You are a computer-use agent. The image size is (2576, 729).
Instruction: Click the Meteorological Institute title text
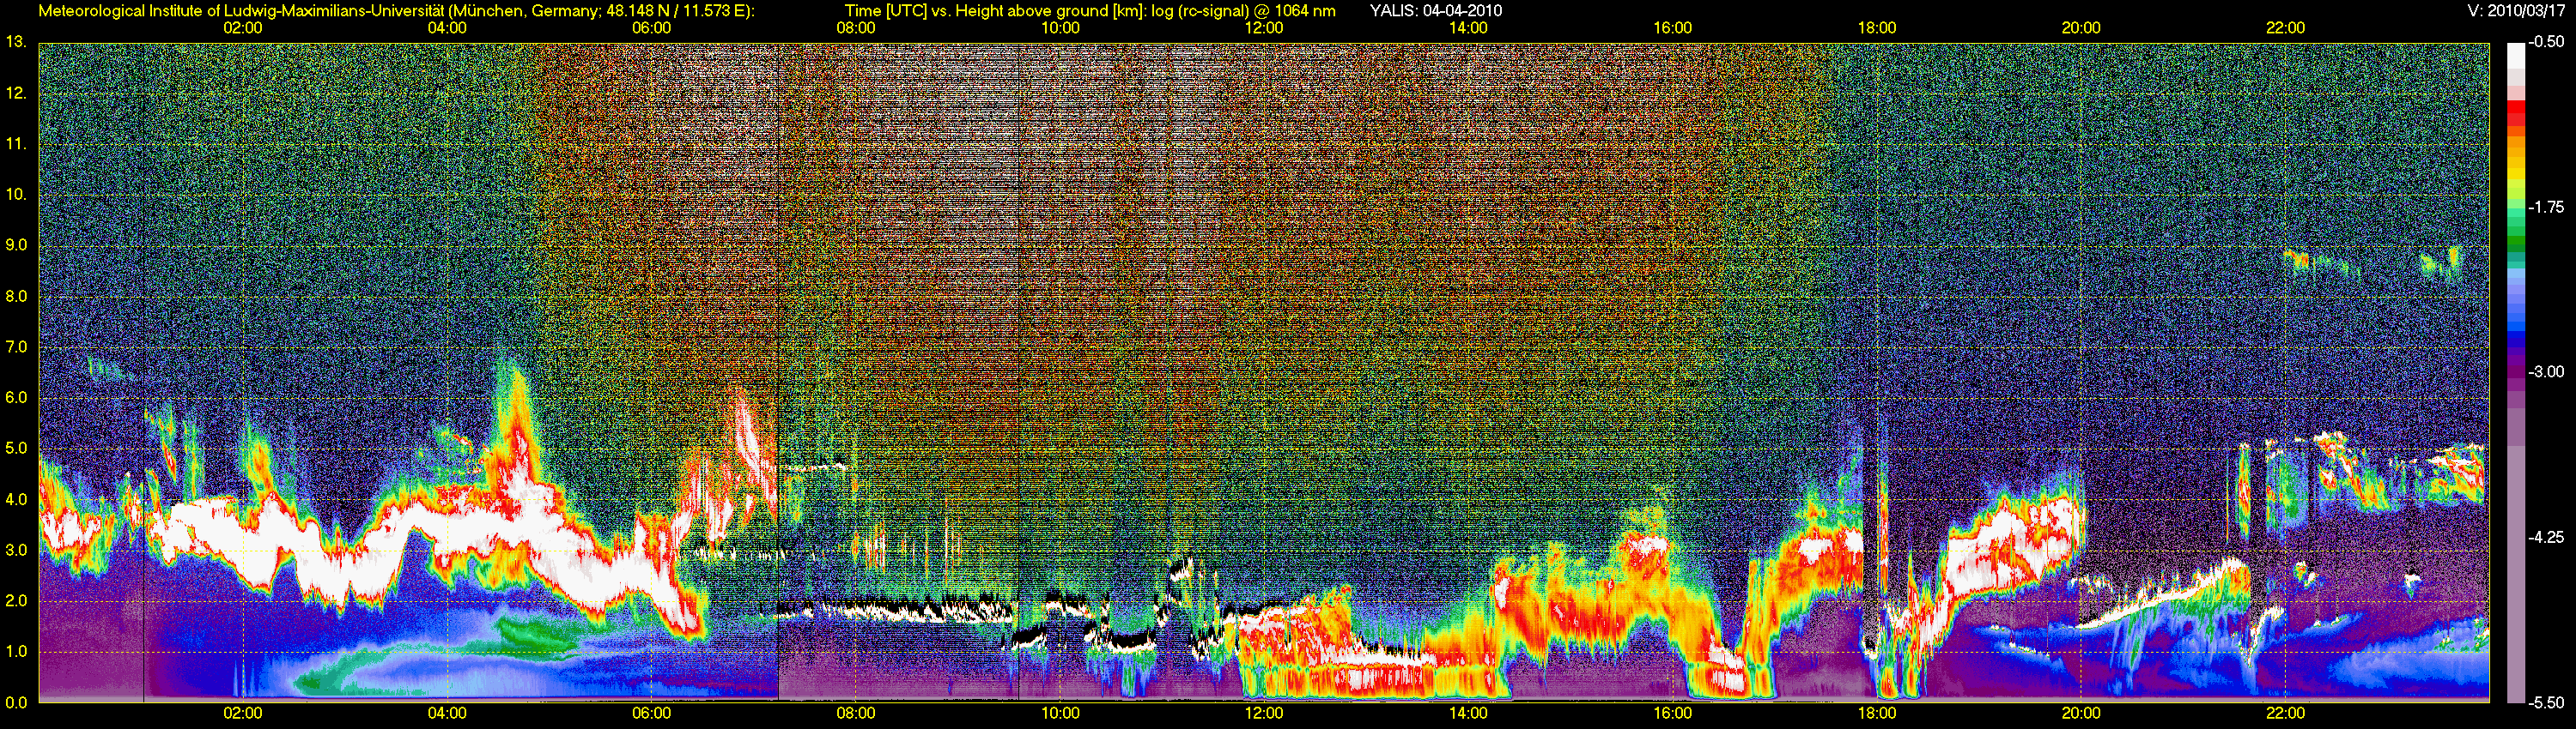coord(396,11)
